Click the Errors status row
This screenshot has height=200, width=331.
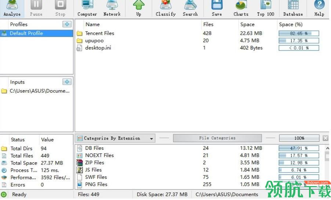37,185
